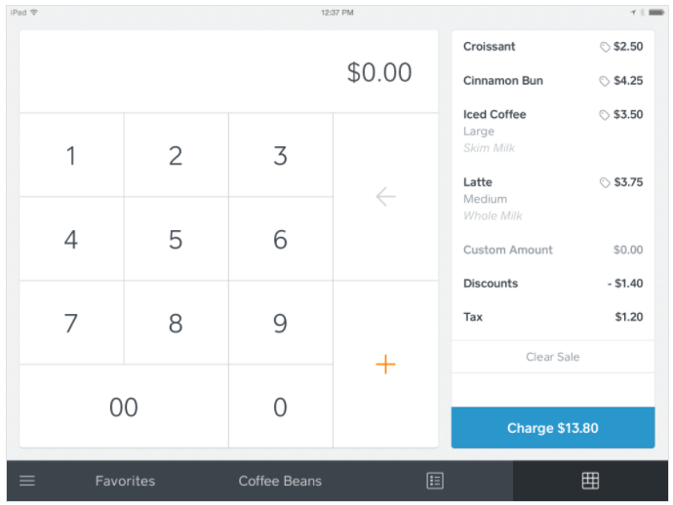Switch to the Favorites tab

point(125,481)
